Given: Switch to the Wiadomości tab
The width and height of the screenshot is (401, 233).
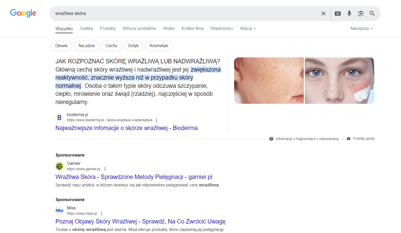Looking at the screenshot, I should point(222,28).
